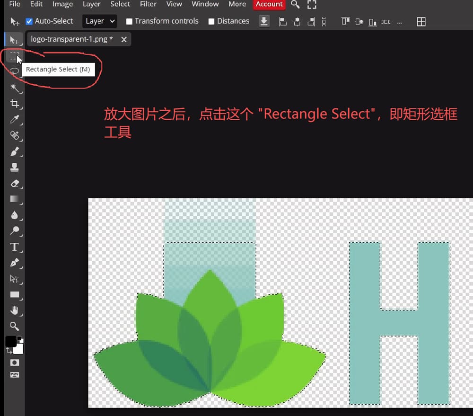Open the Layer menu

91,4
